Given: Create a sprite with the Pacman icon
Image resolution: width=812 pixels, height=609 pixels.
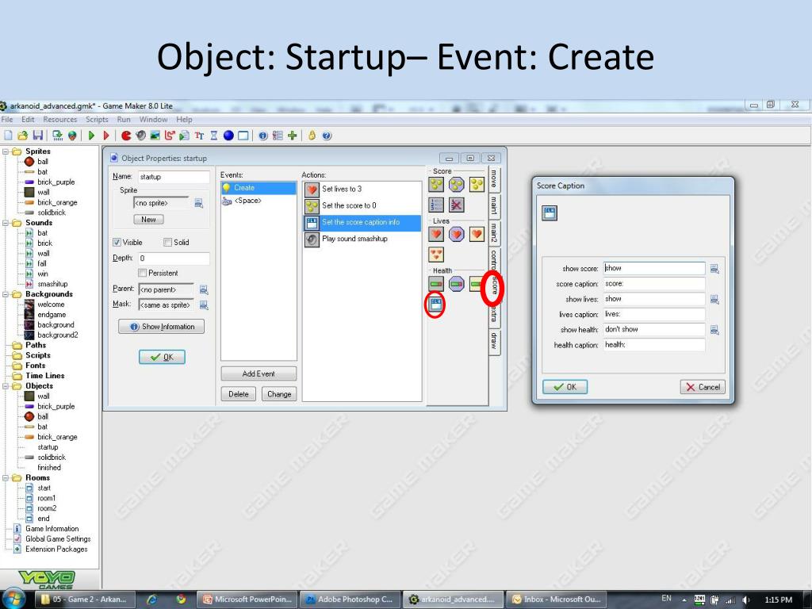Looking at the screenshot, I should point(126,136).
